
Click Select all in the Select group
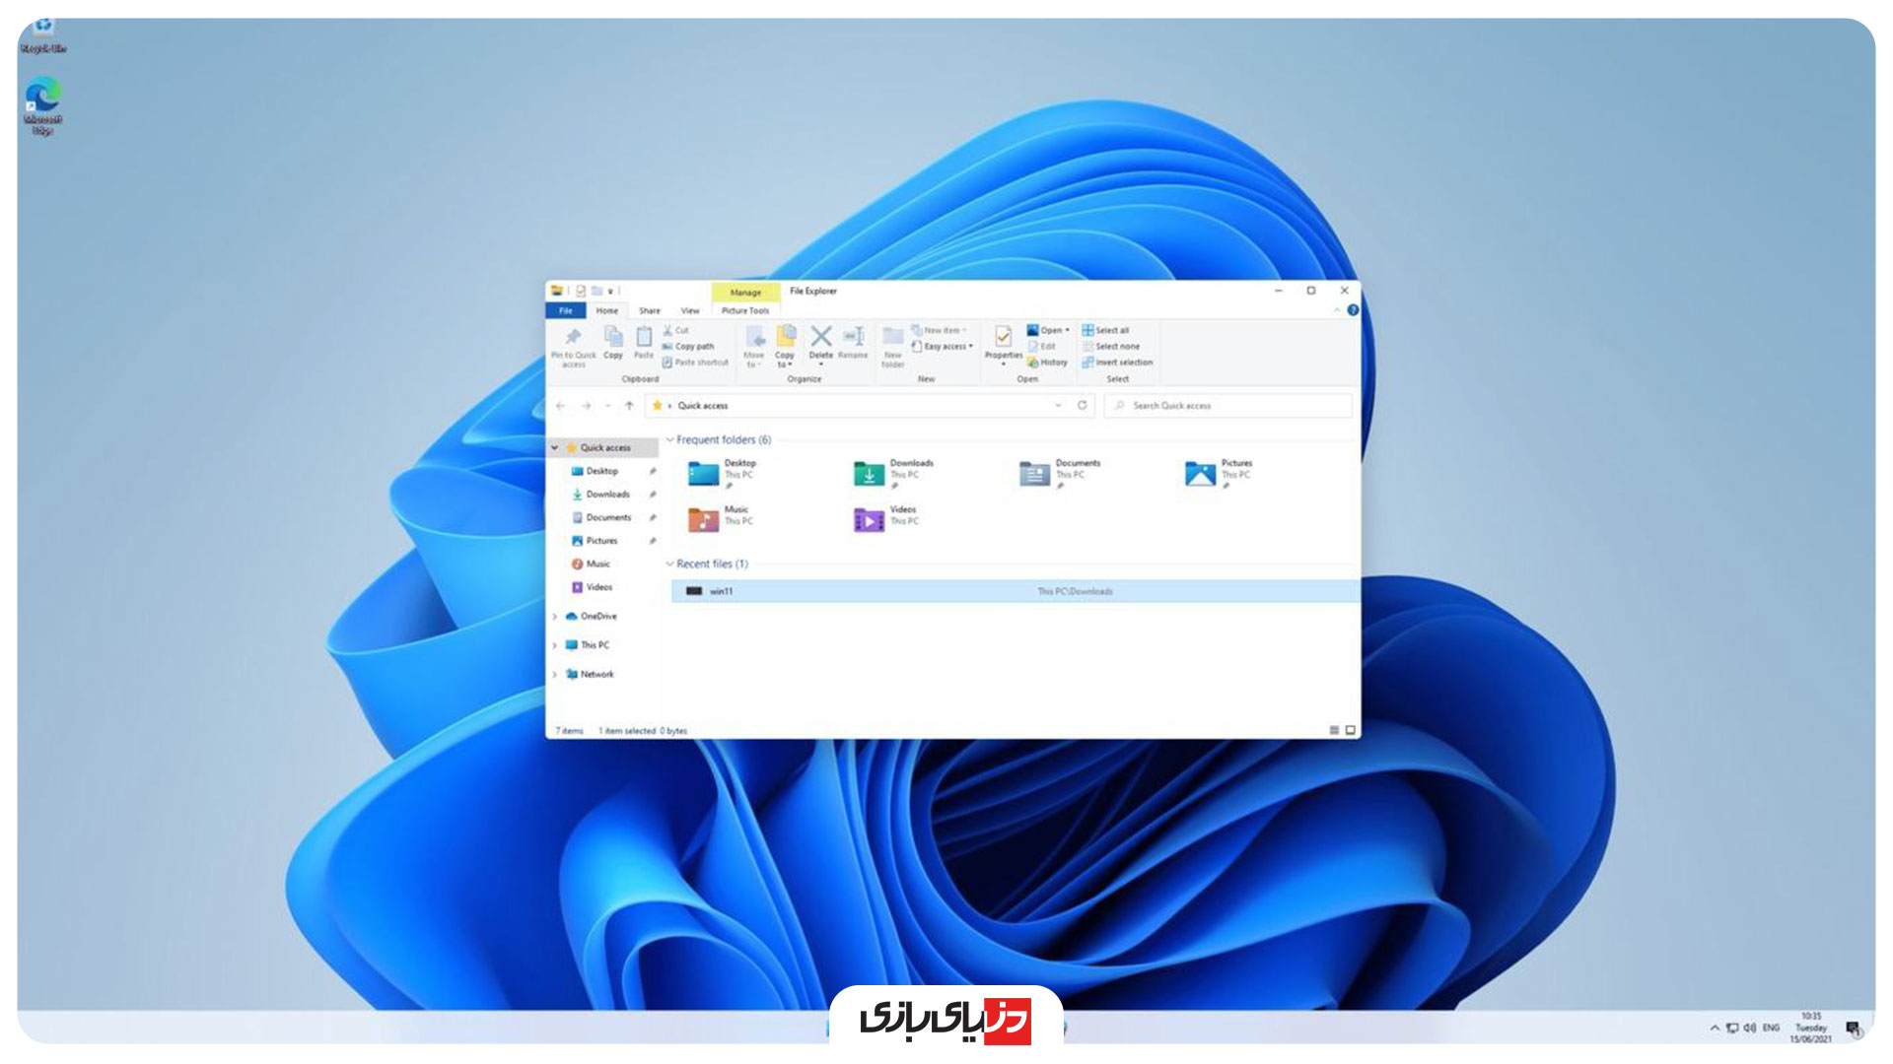(x=1110, y=330)
